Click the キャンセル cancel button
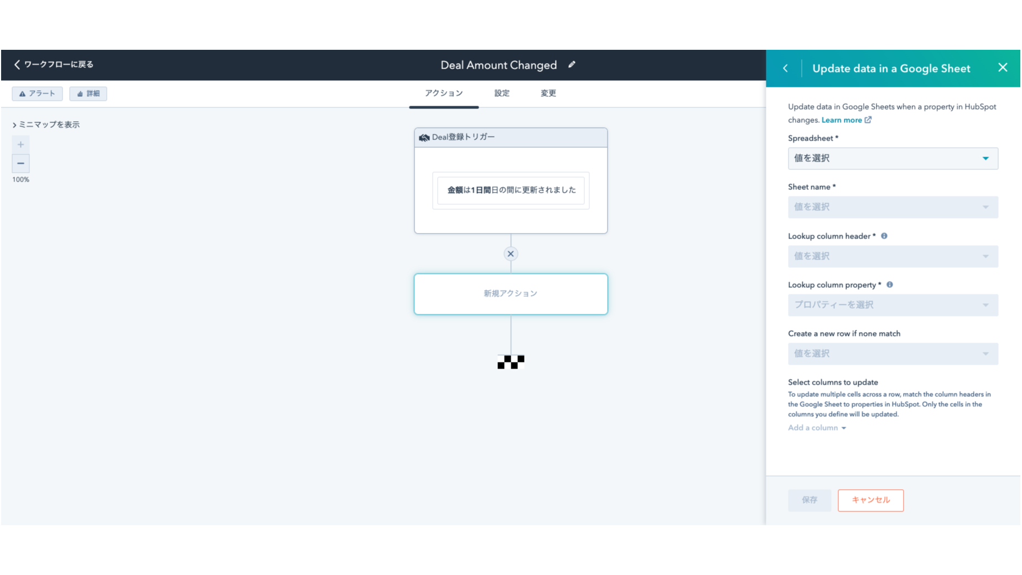 tap(870, 500)
